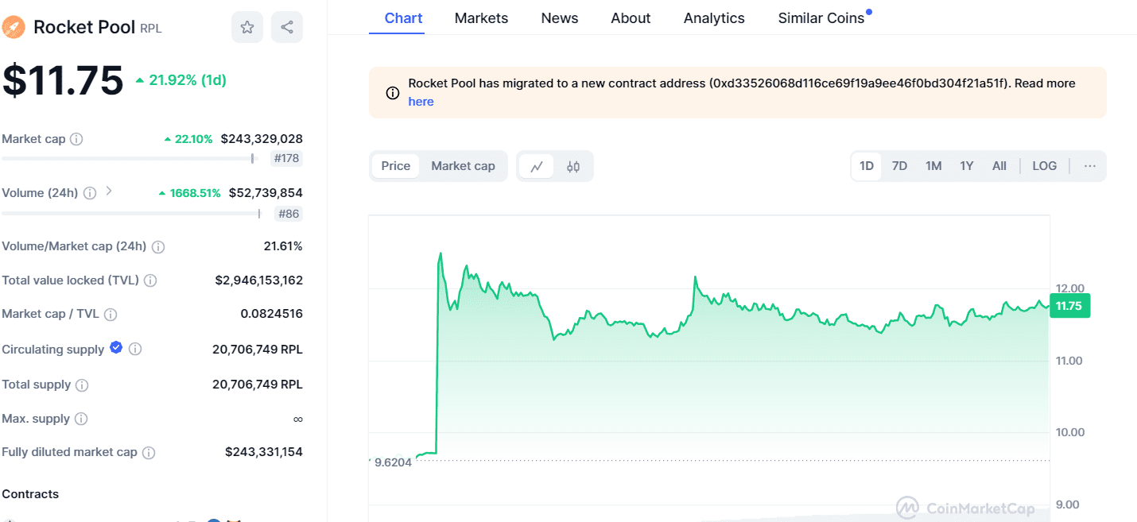The width and height of the screenshot is (1137, 522).
Task: Click the market cap rank progress bar
Action: (127, 158)
